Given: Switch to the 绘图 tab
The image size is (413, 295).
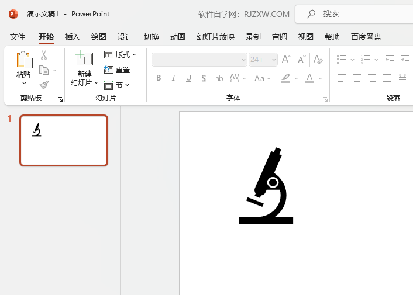Looking at the screenshot, I should pos(98,37).
